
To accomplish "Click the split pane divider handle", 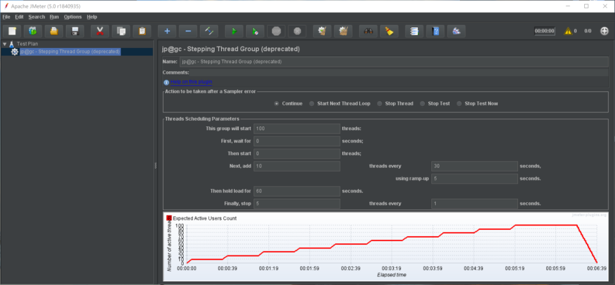I will point(155,166).
